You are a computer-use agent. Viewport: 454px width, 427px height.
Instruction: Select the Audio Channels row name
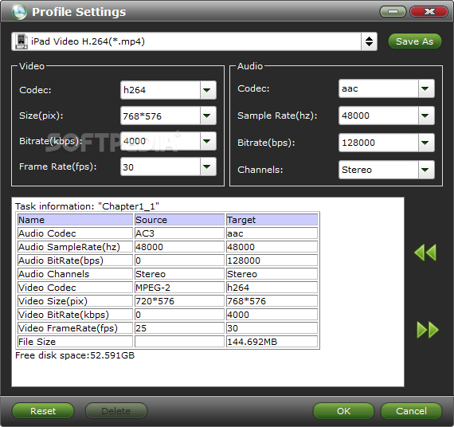tap(75, 274)
